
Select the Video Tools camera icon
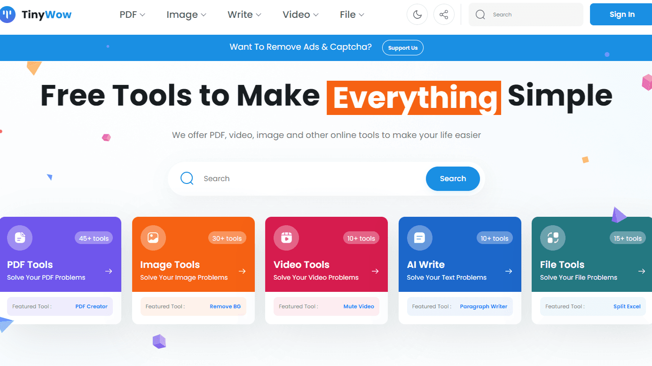(x=286, y=237)
